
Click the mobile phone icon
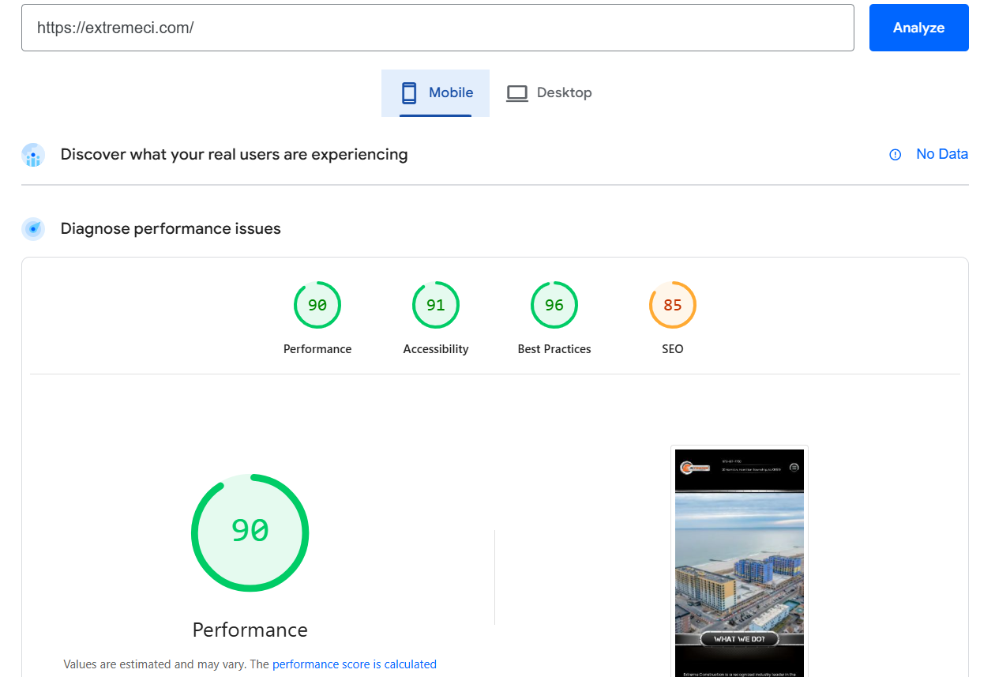409,93
